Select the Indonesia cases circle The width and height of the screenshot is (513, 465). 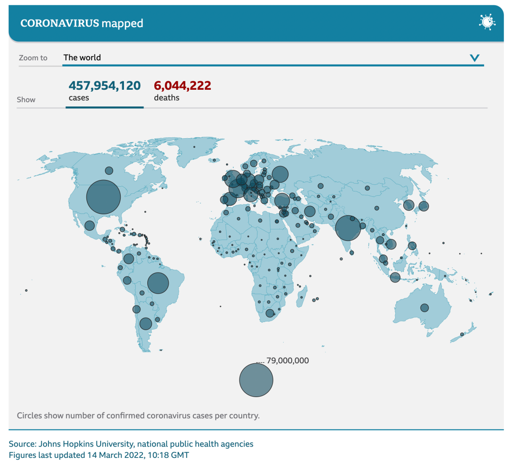pyautogui.click(x=395, y=277)
